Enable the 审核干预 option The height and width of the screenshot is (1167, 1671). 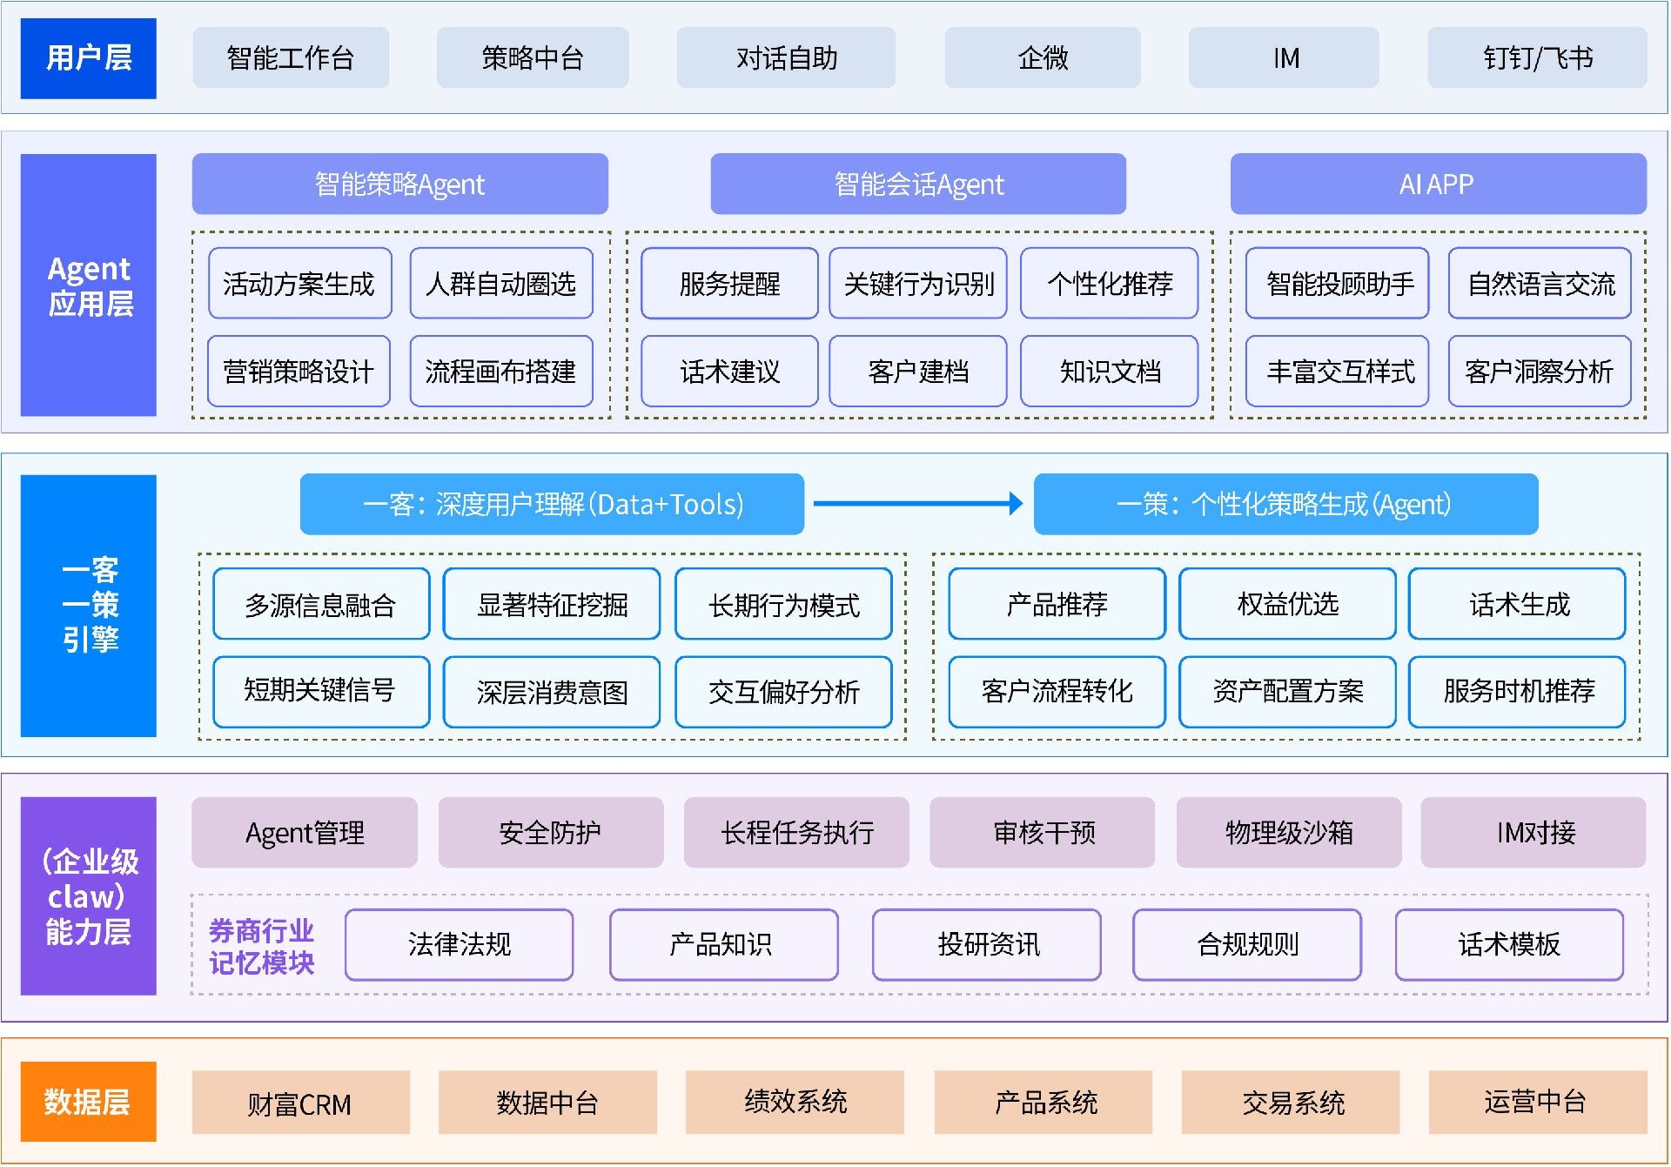[1042, 833]
